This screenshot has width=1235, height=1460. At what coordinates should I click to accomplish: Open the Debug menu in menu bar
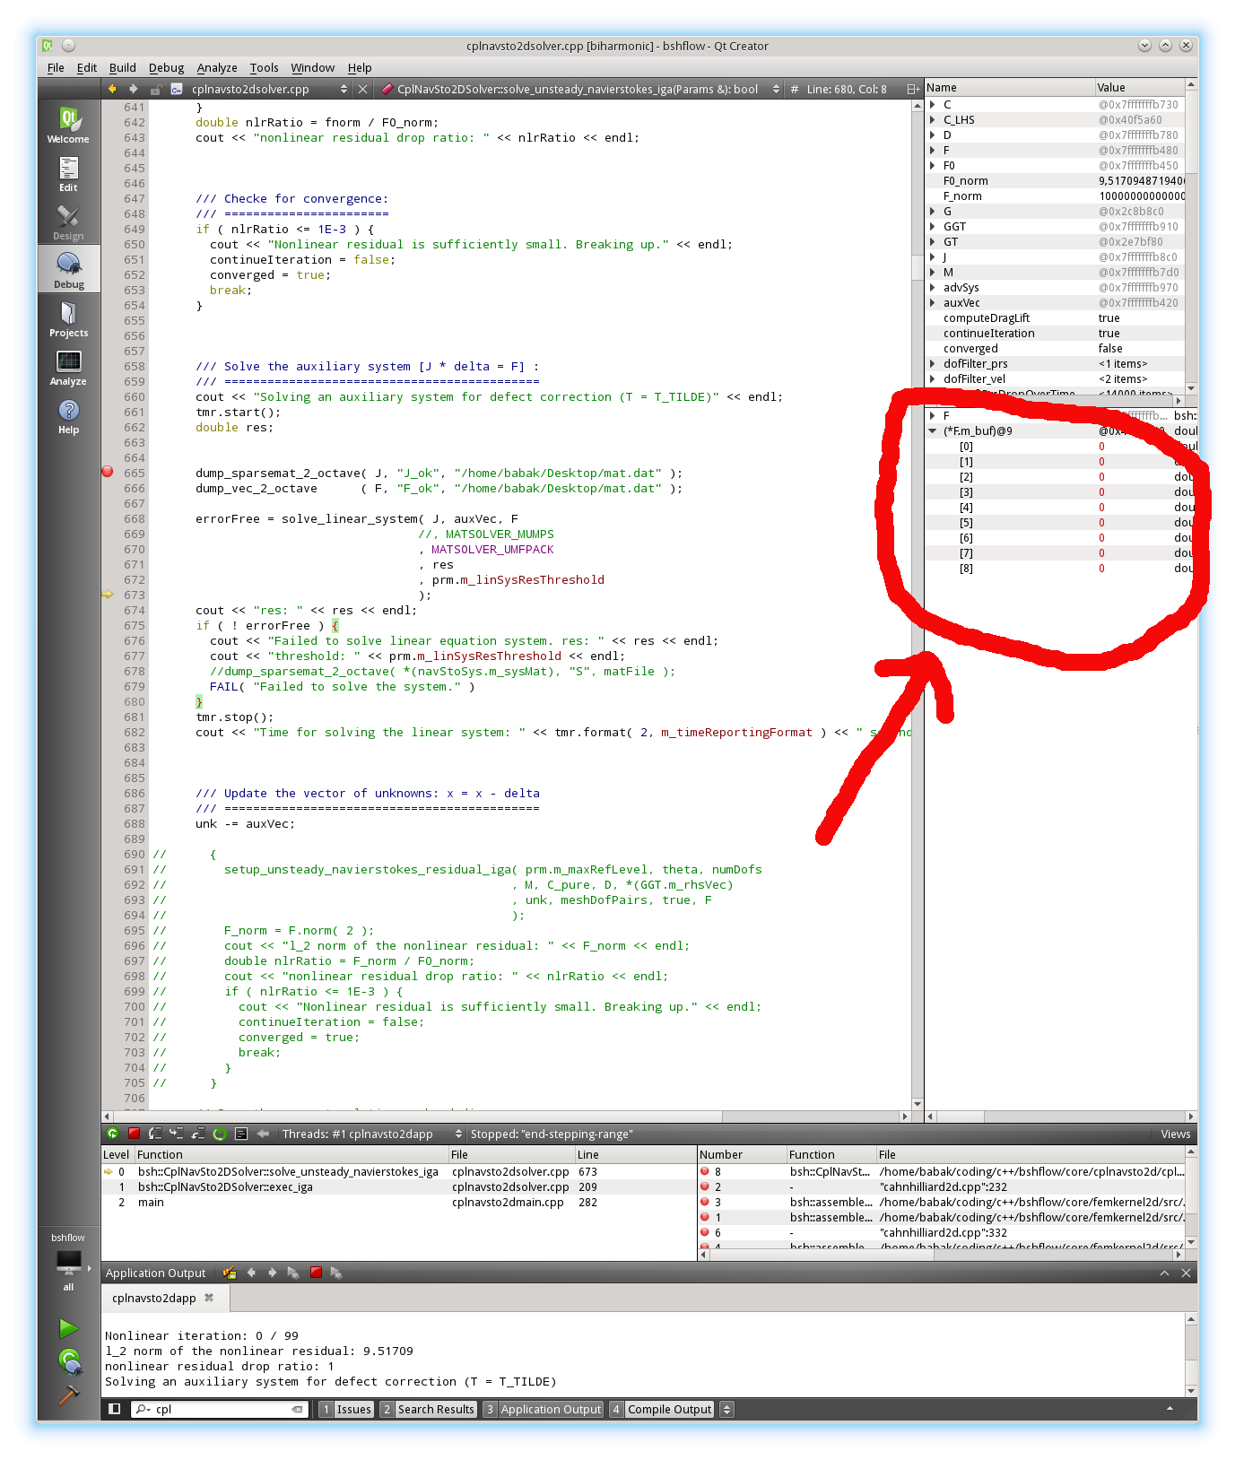166,67
